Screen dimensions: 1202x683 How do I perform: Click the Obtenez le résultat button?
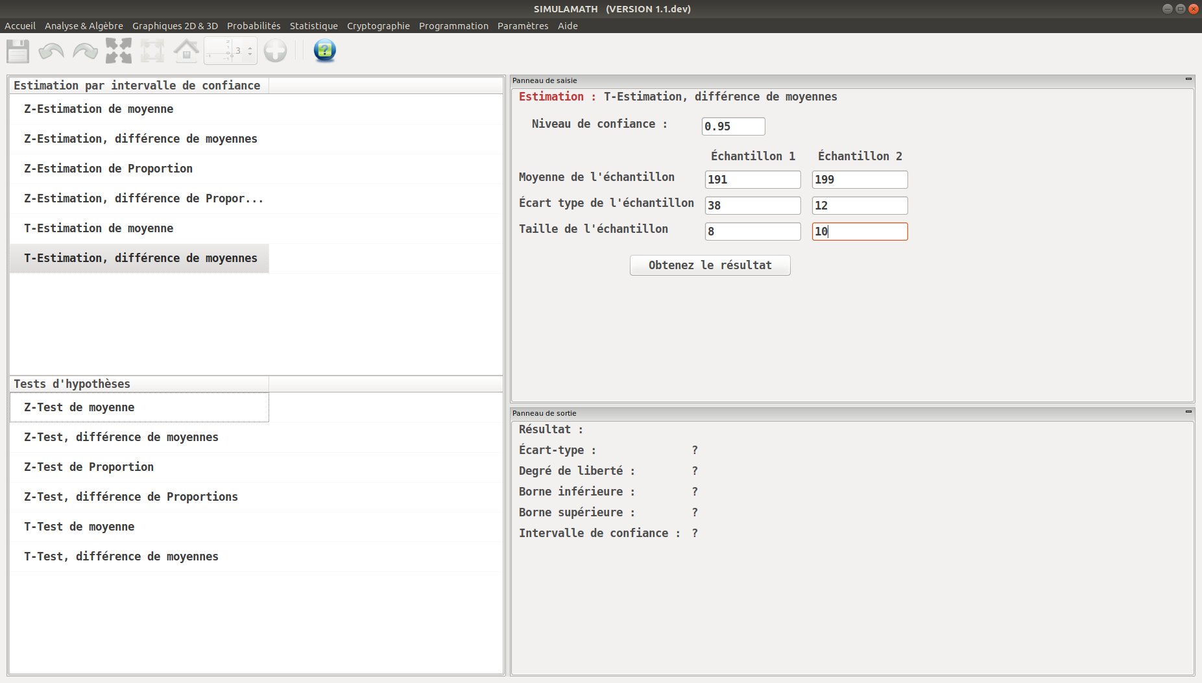(x=710, y=265)
